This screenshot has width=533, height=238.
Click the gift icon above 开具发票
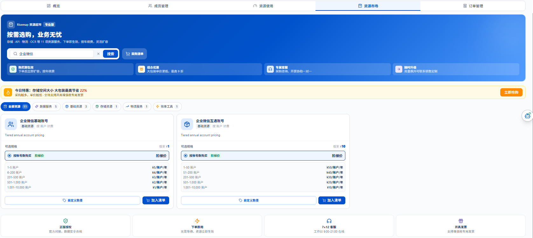(x=461, y=221)
